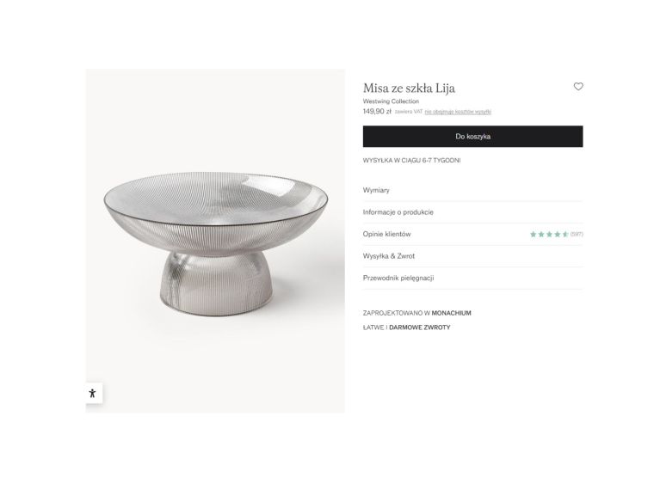Click the WYSYŁKA W CIĄGU 6-7 TYGODNI notice
The width and height of the screenshot is (654, 490).
point(411,160)
